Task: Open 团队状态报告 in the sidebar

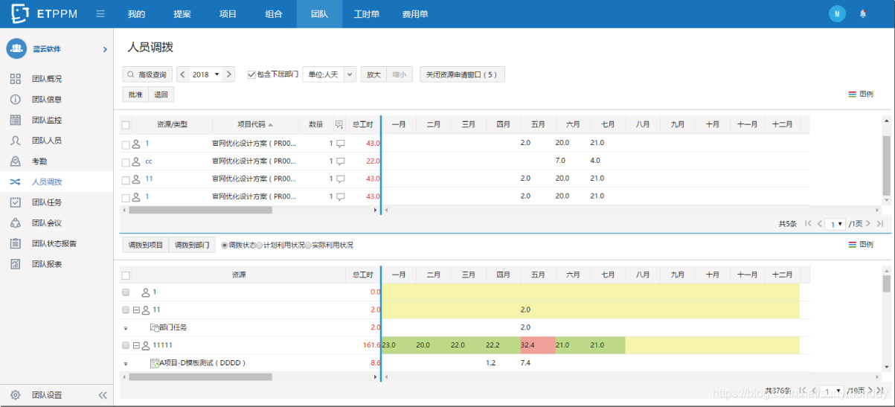Action: [x=54, y=243]
